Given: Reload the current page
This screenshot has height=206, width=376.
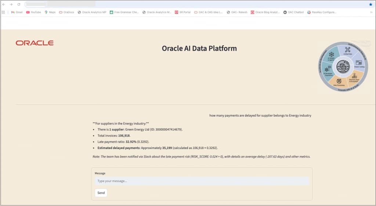Looking at the screenshot, I should click(x=18, y=4).
